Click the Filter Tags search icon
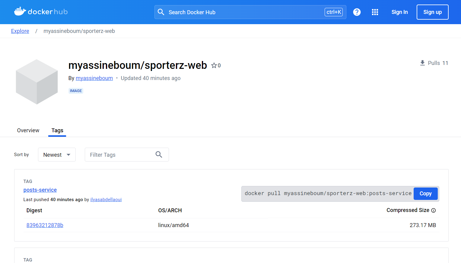The width and height of the screenshot is (461, 263). (159, 155)
